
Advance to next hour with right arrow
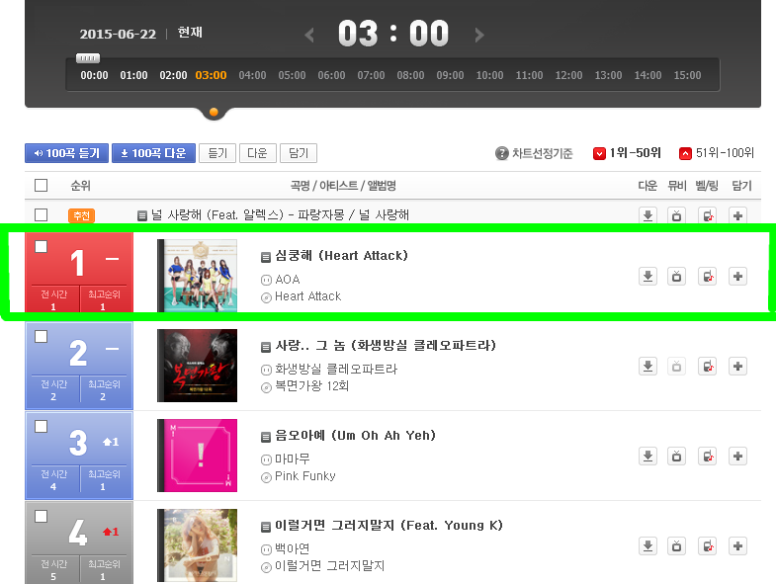pyautogui.click(x=479, y=36)
